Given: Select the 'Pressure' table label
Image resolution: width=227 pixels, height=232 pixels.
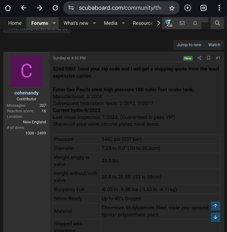Looking at the screenshot, I should [64, 139].
